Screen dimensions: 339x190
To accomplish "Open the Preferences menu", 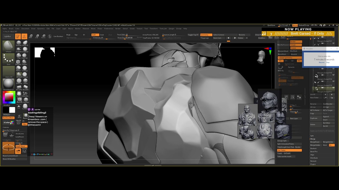I will 109,28.
